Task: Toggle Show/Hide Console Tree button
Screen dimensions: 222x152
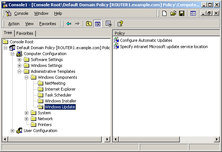Action: click(x=98, y=24)
